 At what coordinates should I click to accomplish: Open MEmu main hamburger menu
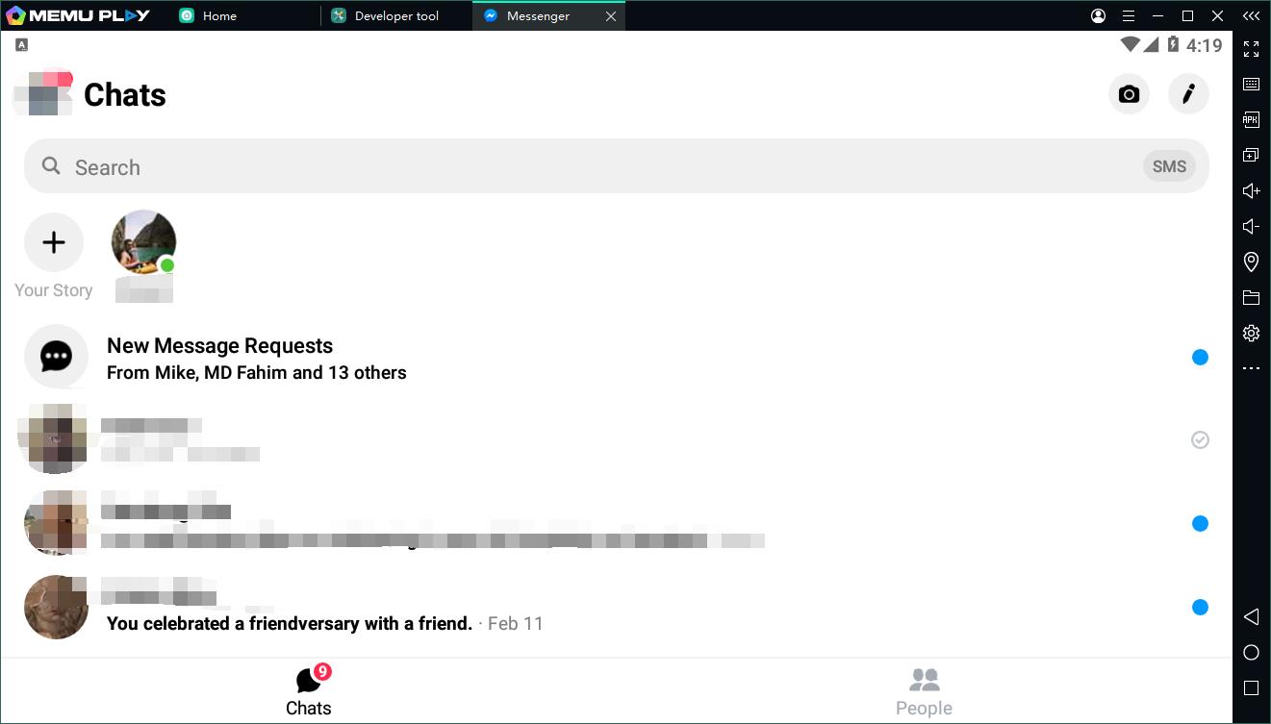[x=1129, y=15]
